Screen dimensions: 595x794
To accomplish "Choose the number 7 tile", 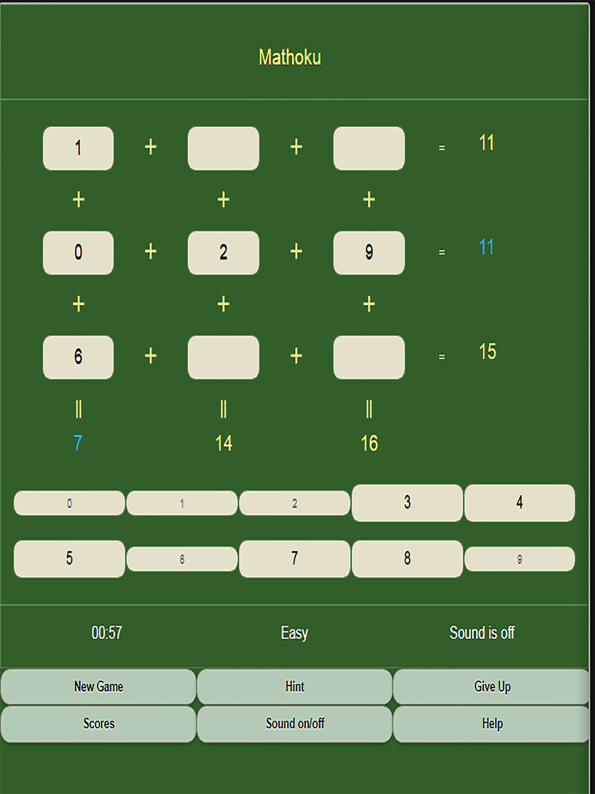I will (x=295, y=559).
